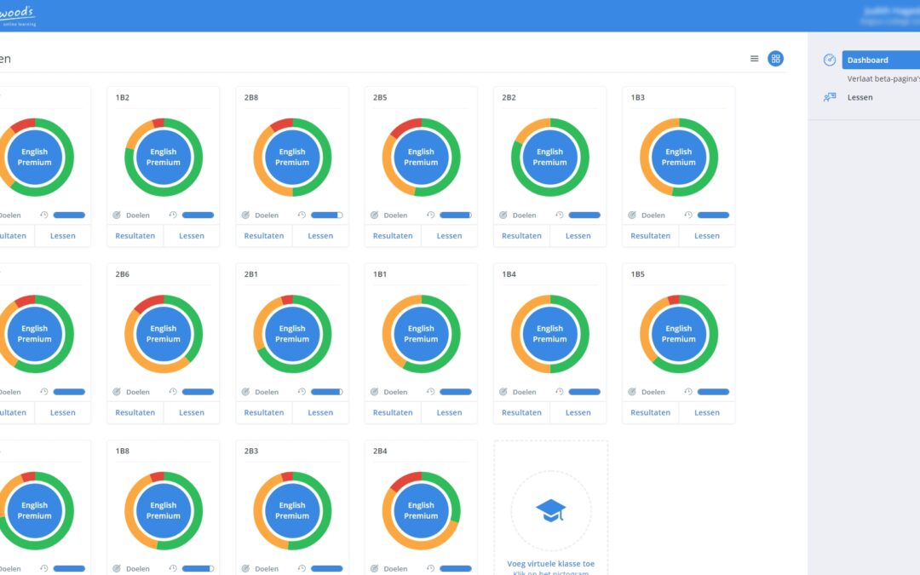Click the Doelen target icon on class 1B2
The image size is (920, 575).
click(117, 216)
